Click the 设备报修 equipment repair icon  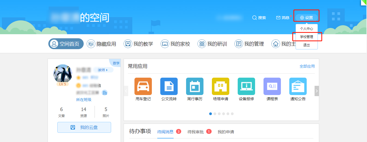246,86
